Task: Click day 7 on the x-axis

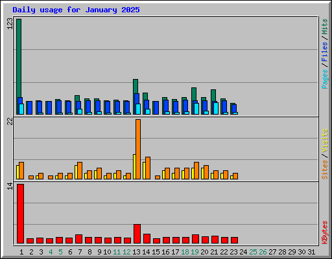Action: pos(80,252)
